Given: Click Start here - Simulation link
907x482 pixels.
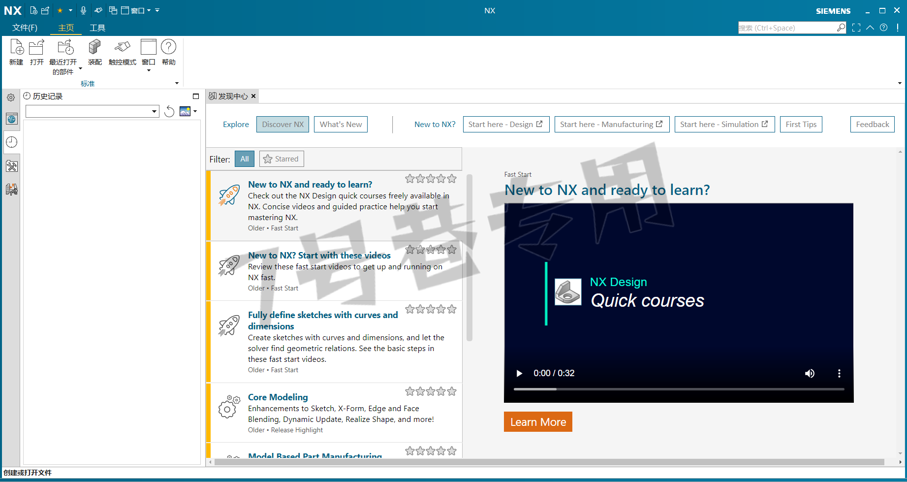Looking at the screenshot, I should coord(724,125).
